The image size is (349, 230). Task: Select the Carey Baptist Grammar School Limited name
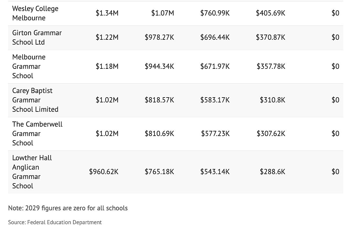click(x=35, y=100)
